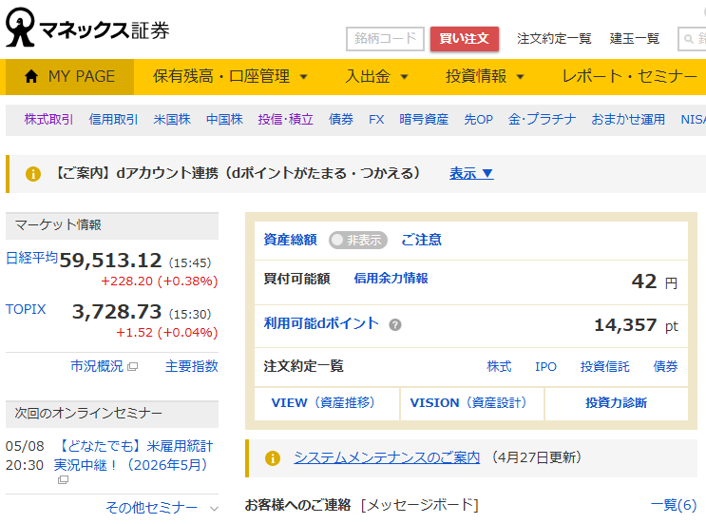Click the info icon beside dアカウント連携 notice
Viewport: 706px width, 524px height.
(33, 174)
